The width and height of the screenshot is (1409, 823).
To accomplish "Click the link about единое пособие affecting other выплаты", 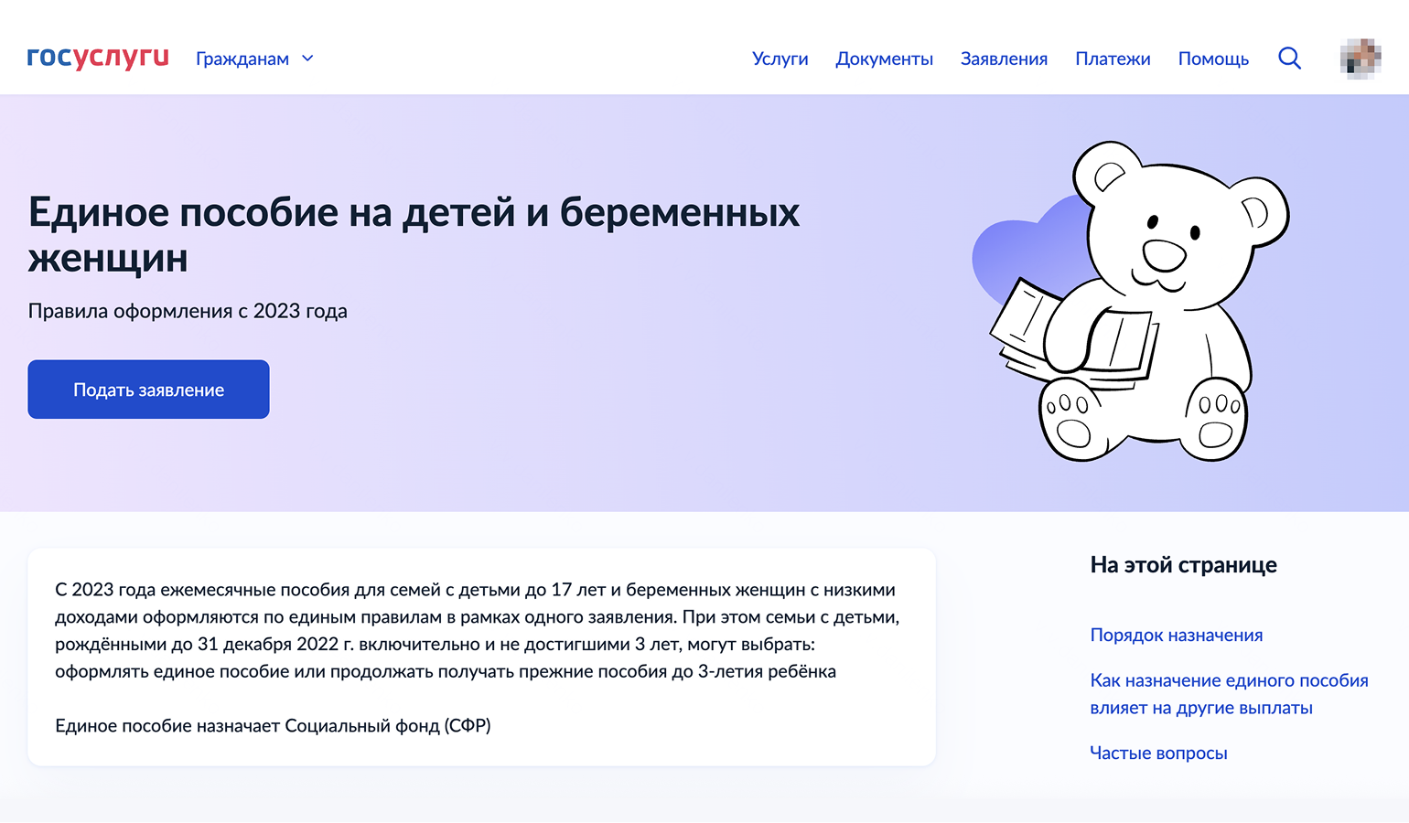I will [x=1228, y=693].
